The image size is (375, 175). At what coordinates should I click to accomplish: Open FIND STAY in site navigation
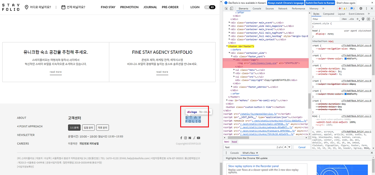(108, 7)
